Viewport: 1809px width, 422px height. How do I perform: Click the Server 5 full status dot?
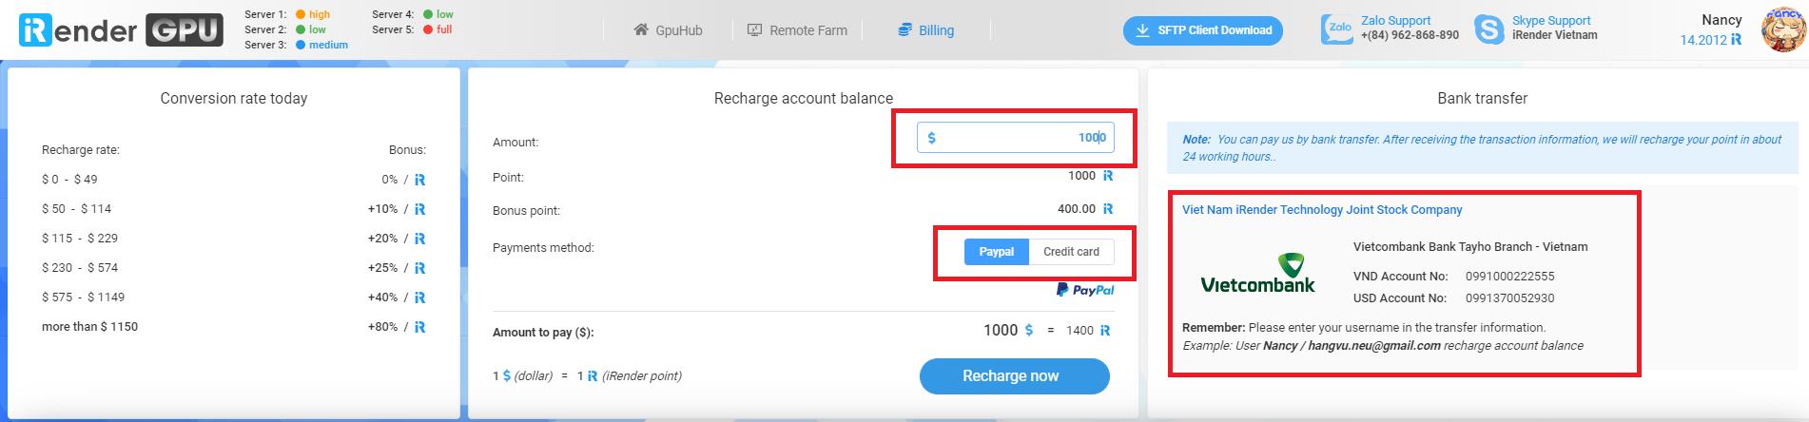(x=428, y=29)
